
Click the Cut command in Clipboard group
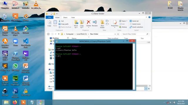[61, 21]
